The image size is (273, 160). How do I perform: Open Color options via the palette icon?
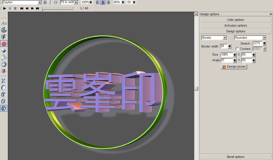[x=4, y=30]
